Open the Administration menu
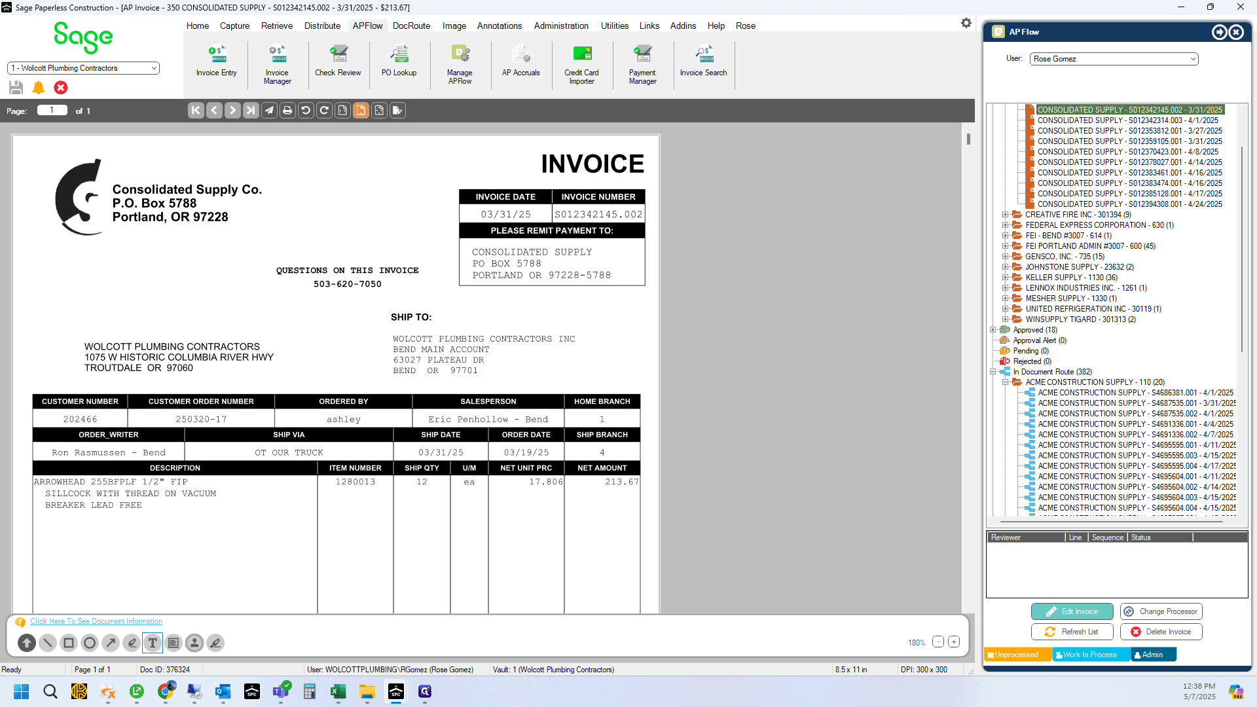 tap(561, 26)
